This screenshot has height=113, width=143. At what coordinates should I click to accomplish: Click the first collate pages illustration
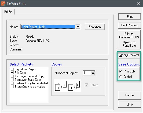click(x=61, y=86)
